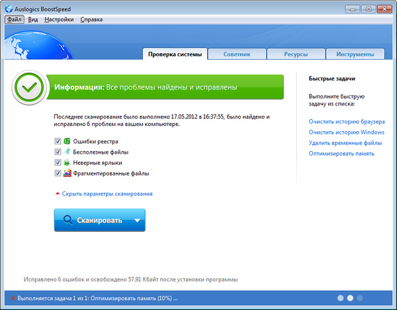Open the Сканировать button dropdown arrow
397x310 pixels.
click(x=136, y=221)
